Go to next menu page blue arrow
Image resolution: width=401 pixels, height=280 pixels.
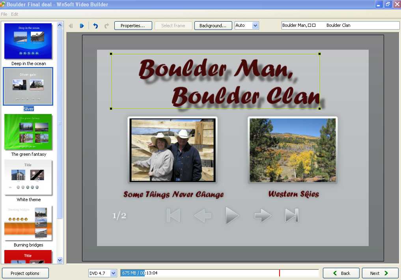(x=82, y=26)
